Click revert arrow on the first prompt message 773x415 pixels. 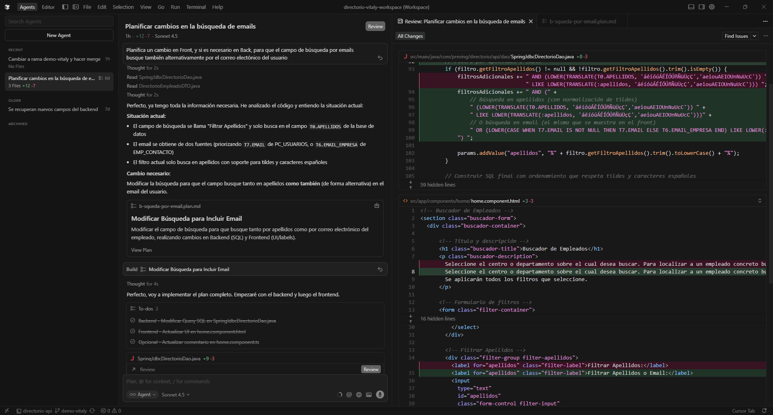pos(380,58)
